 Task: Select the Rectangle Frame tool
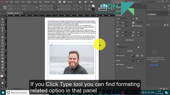(x=2, y=43)
